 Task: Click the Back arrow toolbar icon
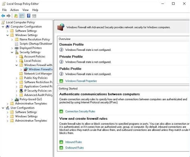pyautogui.click(x=3, y=16)
